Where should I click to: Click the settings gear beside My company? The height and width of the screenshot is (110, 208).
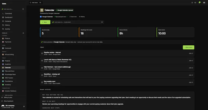24,106
